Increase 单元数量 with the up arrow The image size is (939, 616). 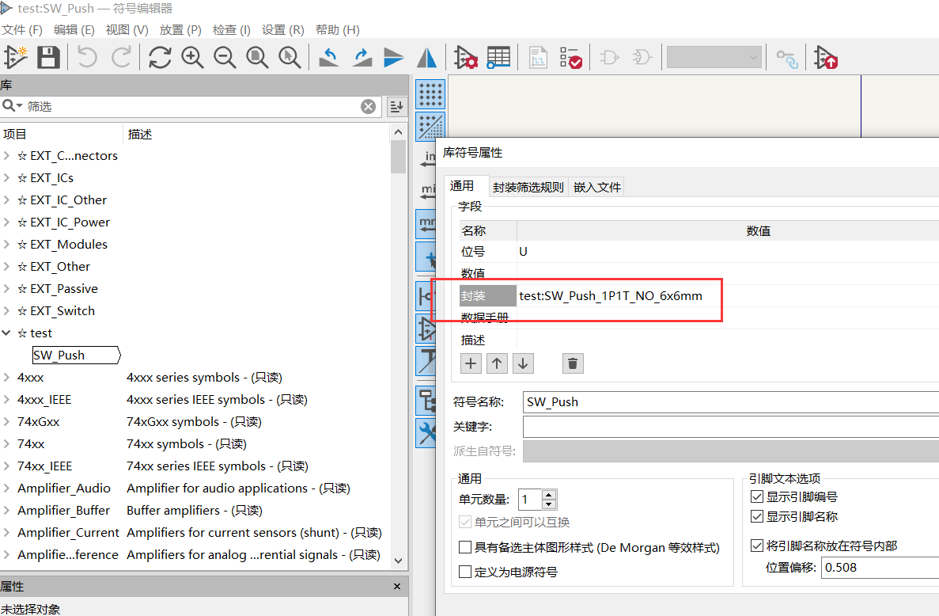tap(549, 495)
